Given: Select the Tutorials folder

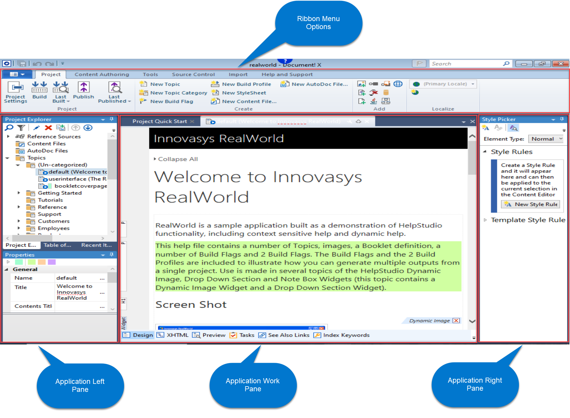Looking at the screenshot, I should tap(45, 200).
